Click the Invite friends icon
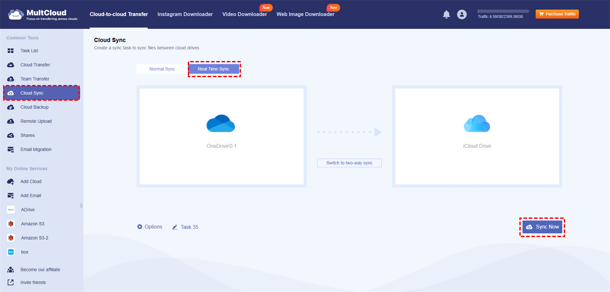 coord(11,282)
